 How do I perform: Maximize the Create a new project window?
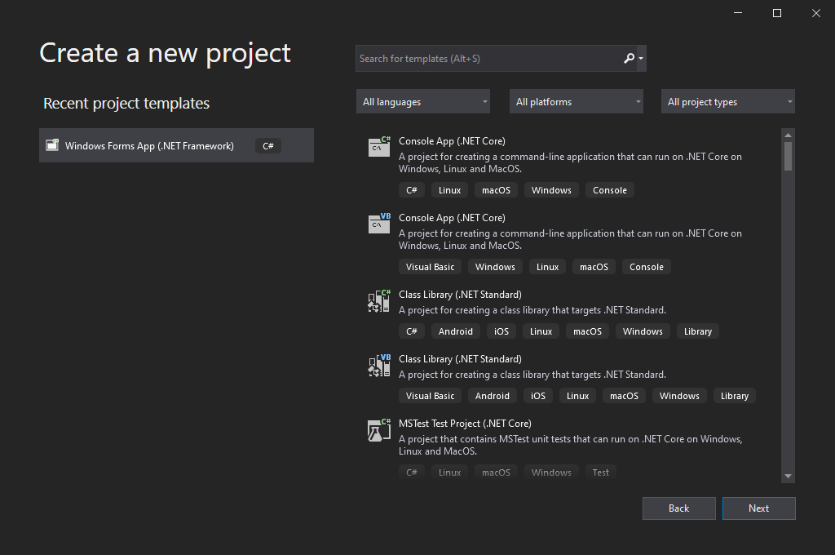click(x=777, y=13)
